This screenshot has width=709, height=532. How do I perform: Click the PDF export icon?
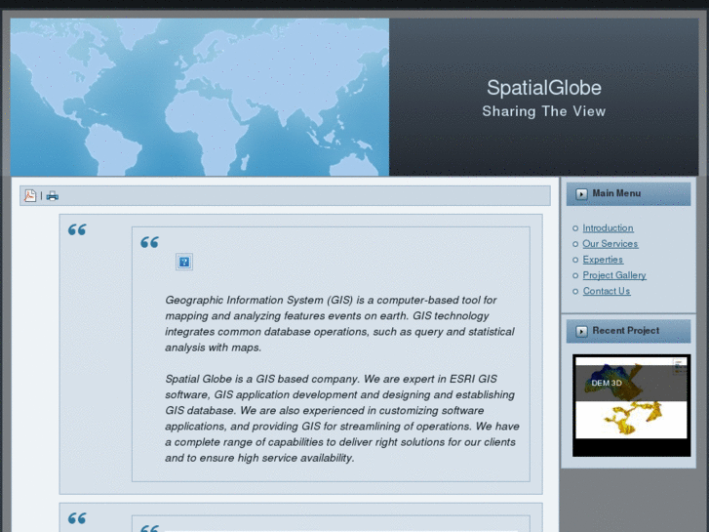point(30,195)
